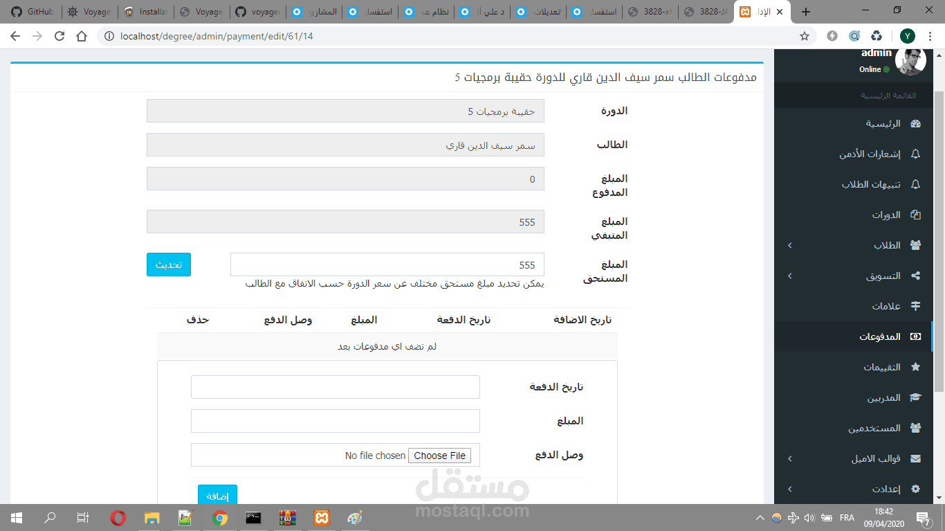Click لم تضف اي مدفوعات بعد text

387,347
